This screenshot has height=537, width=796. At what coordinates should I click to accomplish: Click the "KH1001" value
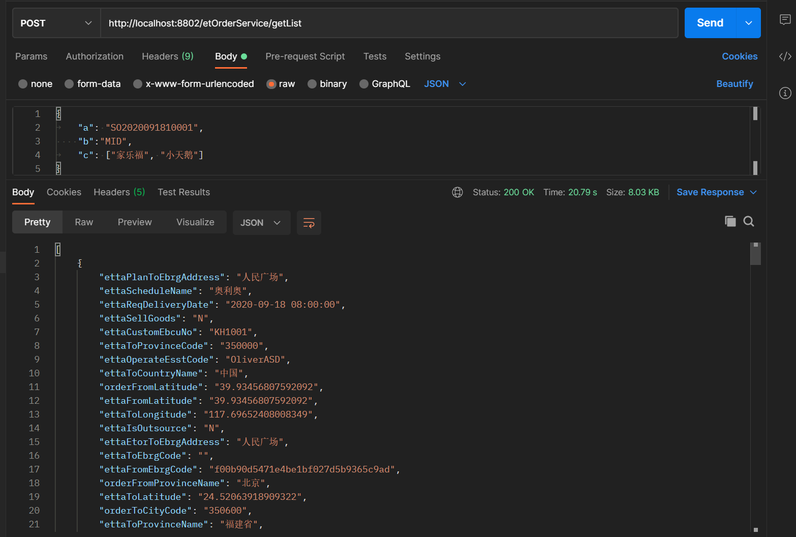pos(230,332)
